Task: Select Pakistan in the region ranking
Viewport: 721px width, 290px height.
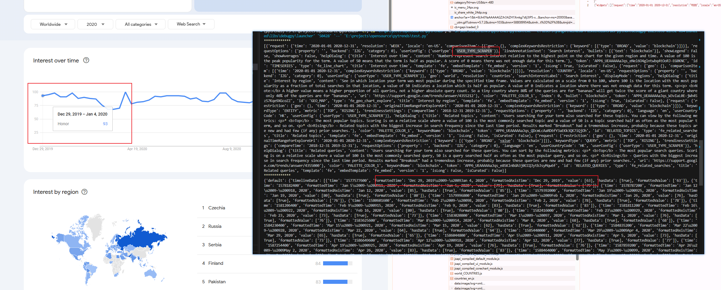Action: click(217, 282)
